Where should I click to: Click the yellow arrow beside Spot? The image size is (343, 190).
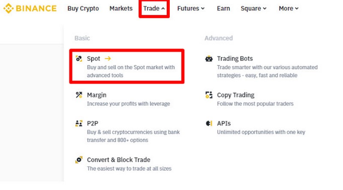click(108, 59)
